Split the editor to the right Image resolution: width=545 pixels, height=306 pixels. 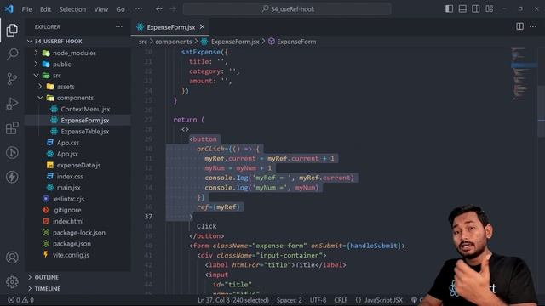[x=519, y=26]
